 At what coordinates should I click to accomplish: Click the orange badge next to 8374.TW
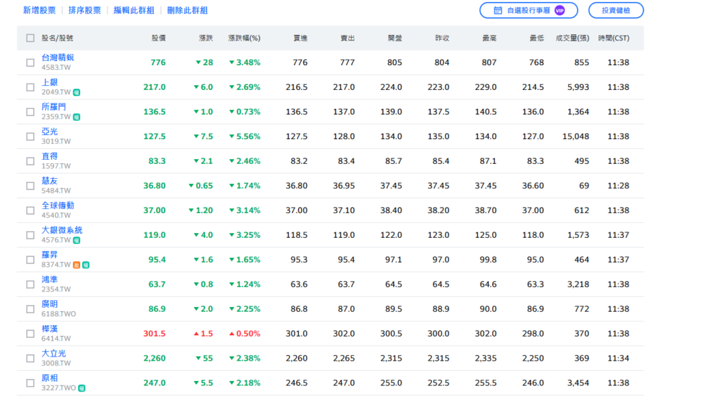pyautogui.click(x=77, y=265)
